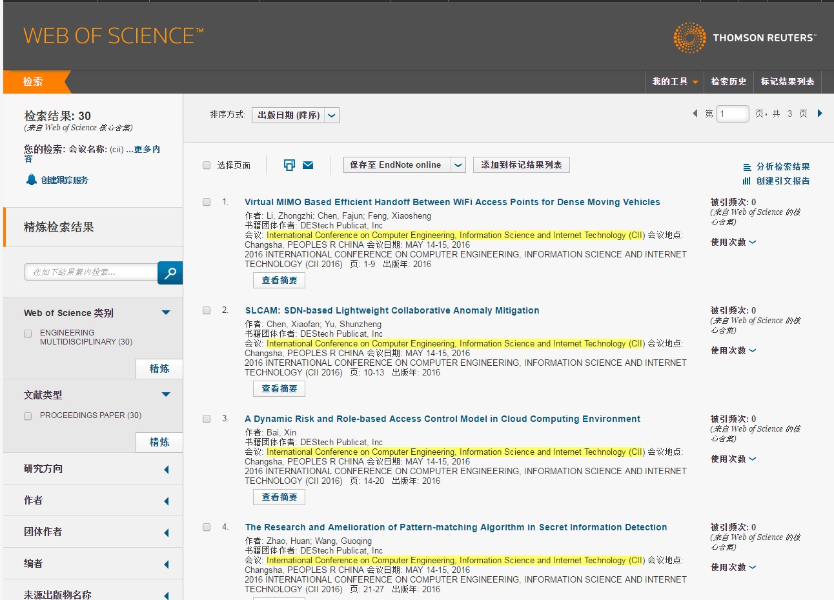Check PROCEEDINGS PAPER filter checkbox
Screen dimensions: 834x600
[x=28, y=416]
